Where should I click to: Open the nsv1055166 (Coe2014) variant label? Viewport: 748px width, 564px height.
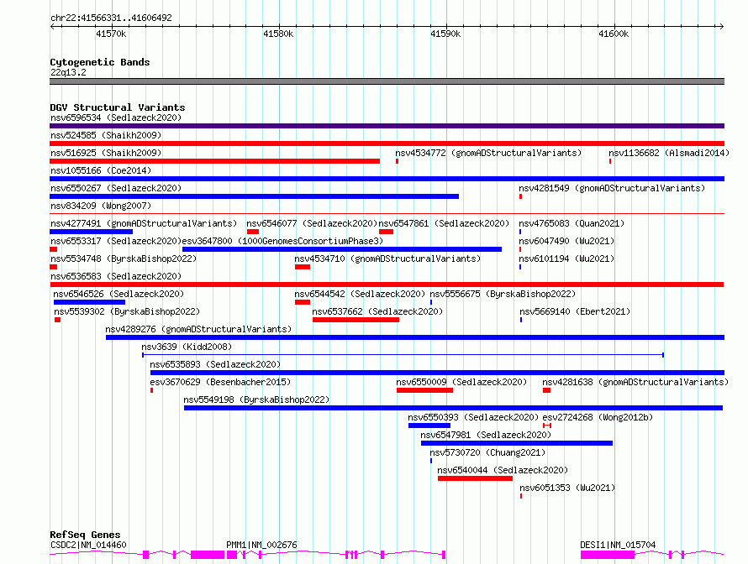click(x=101, y=170)
